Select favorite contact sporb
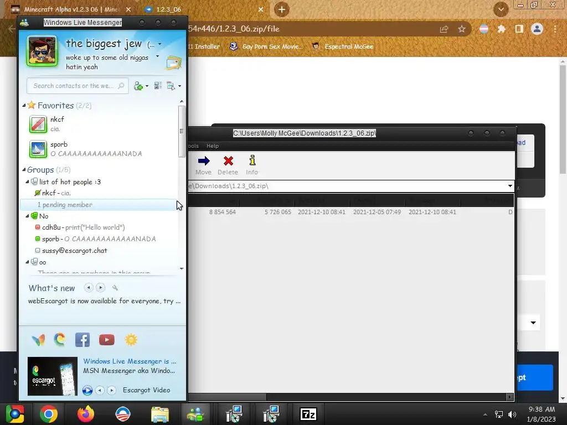The height and width of the screenshot is (425, 567). 100,149
